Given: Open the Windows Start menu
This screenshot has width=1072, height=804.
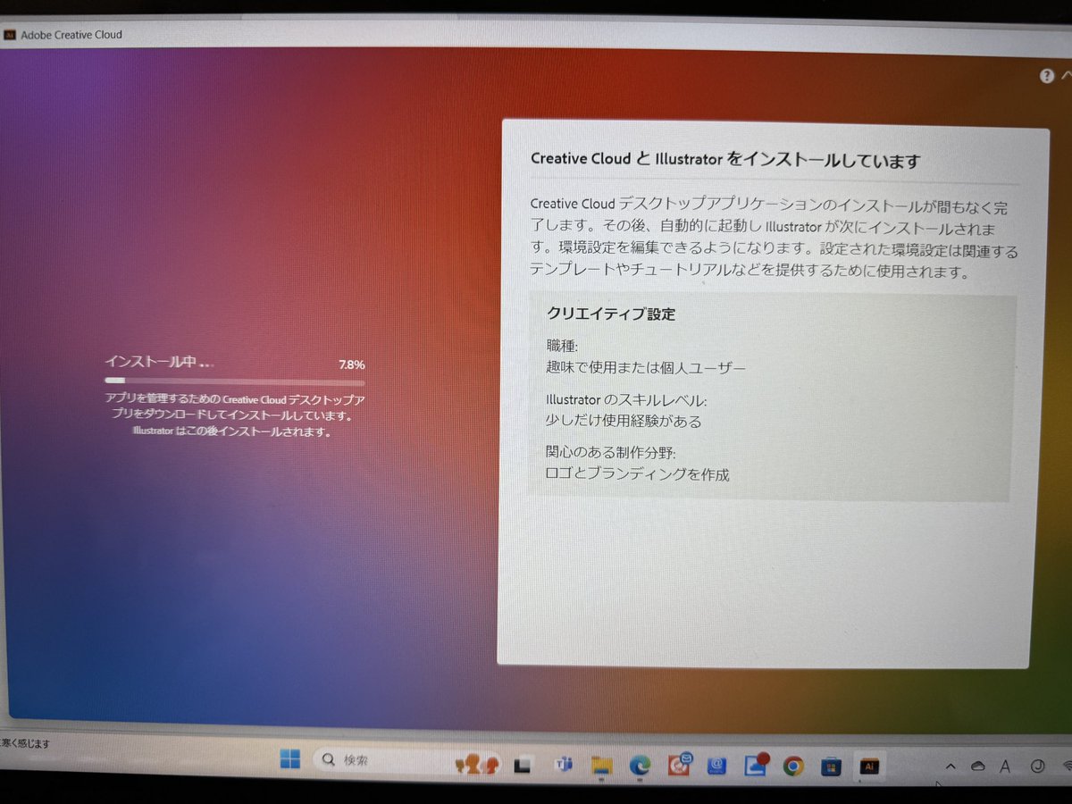Looking at the screenshot, I should click(x=290, y=760).
